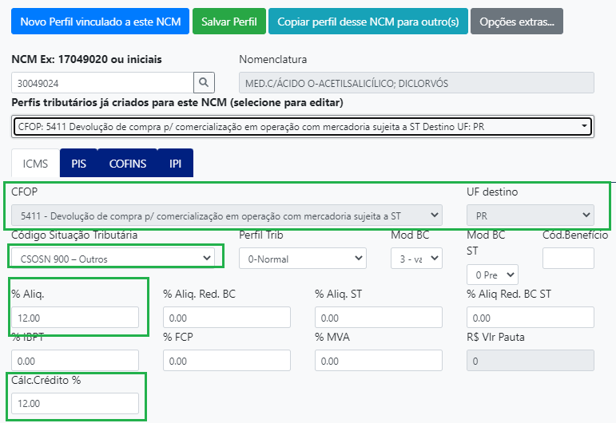The height and width of the screenshot is (423, 616).
Task: Open the Mod BC dropdown
Action: click(415, 259)
